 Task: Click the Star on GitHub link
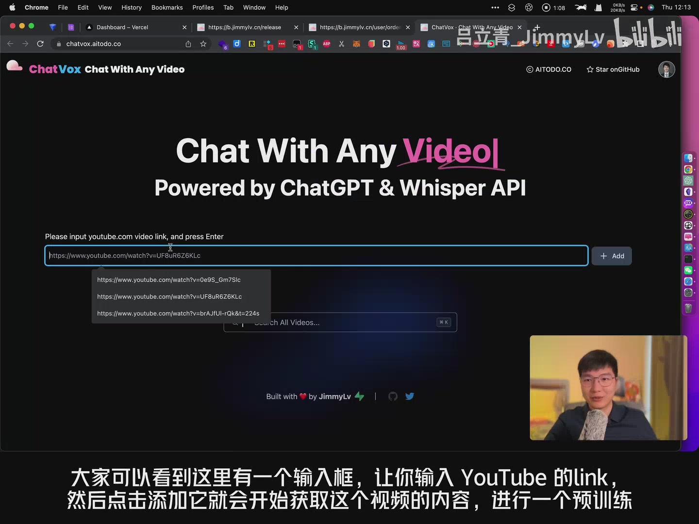pyautogui.click(x=613, y=69)
